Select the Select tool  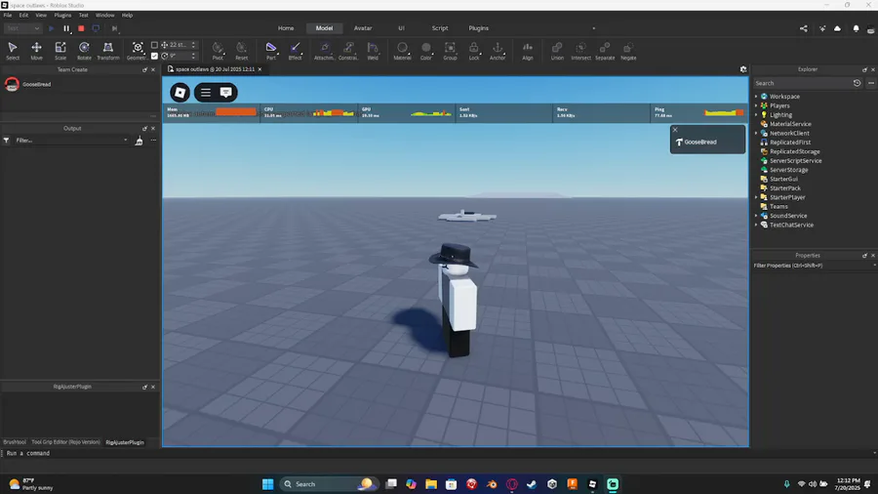13,51
